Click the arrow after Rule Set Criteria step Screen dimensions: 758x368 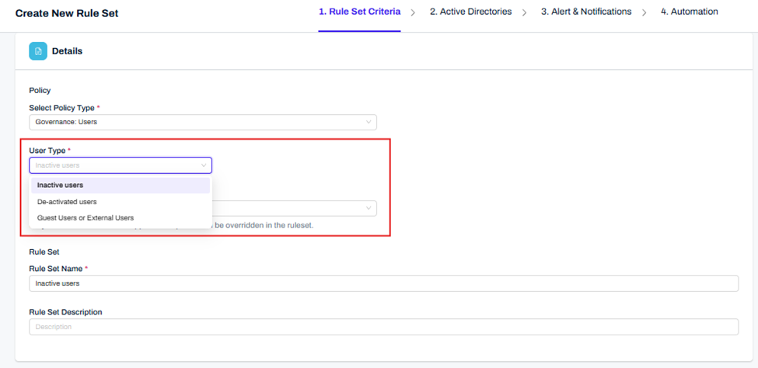pos(413,12)
